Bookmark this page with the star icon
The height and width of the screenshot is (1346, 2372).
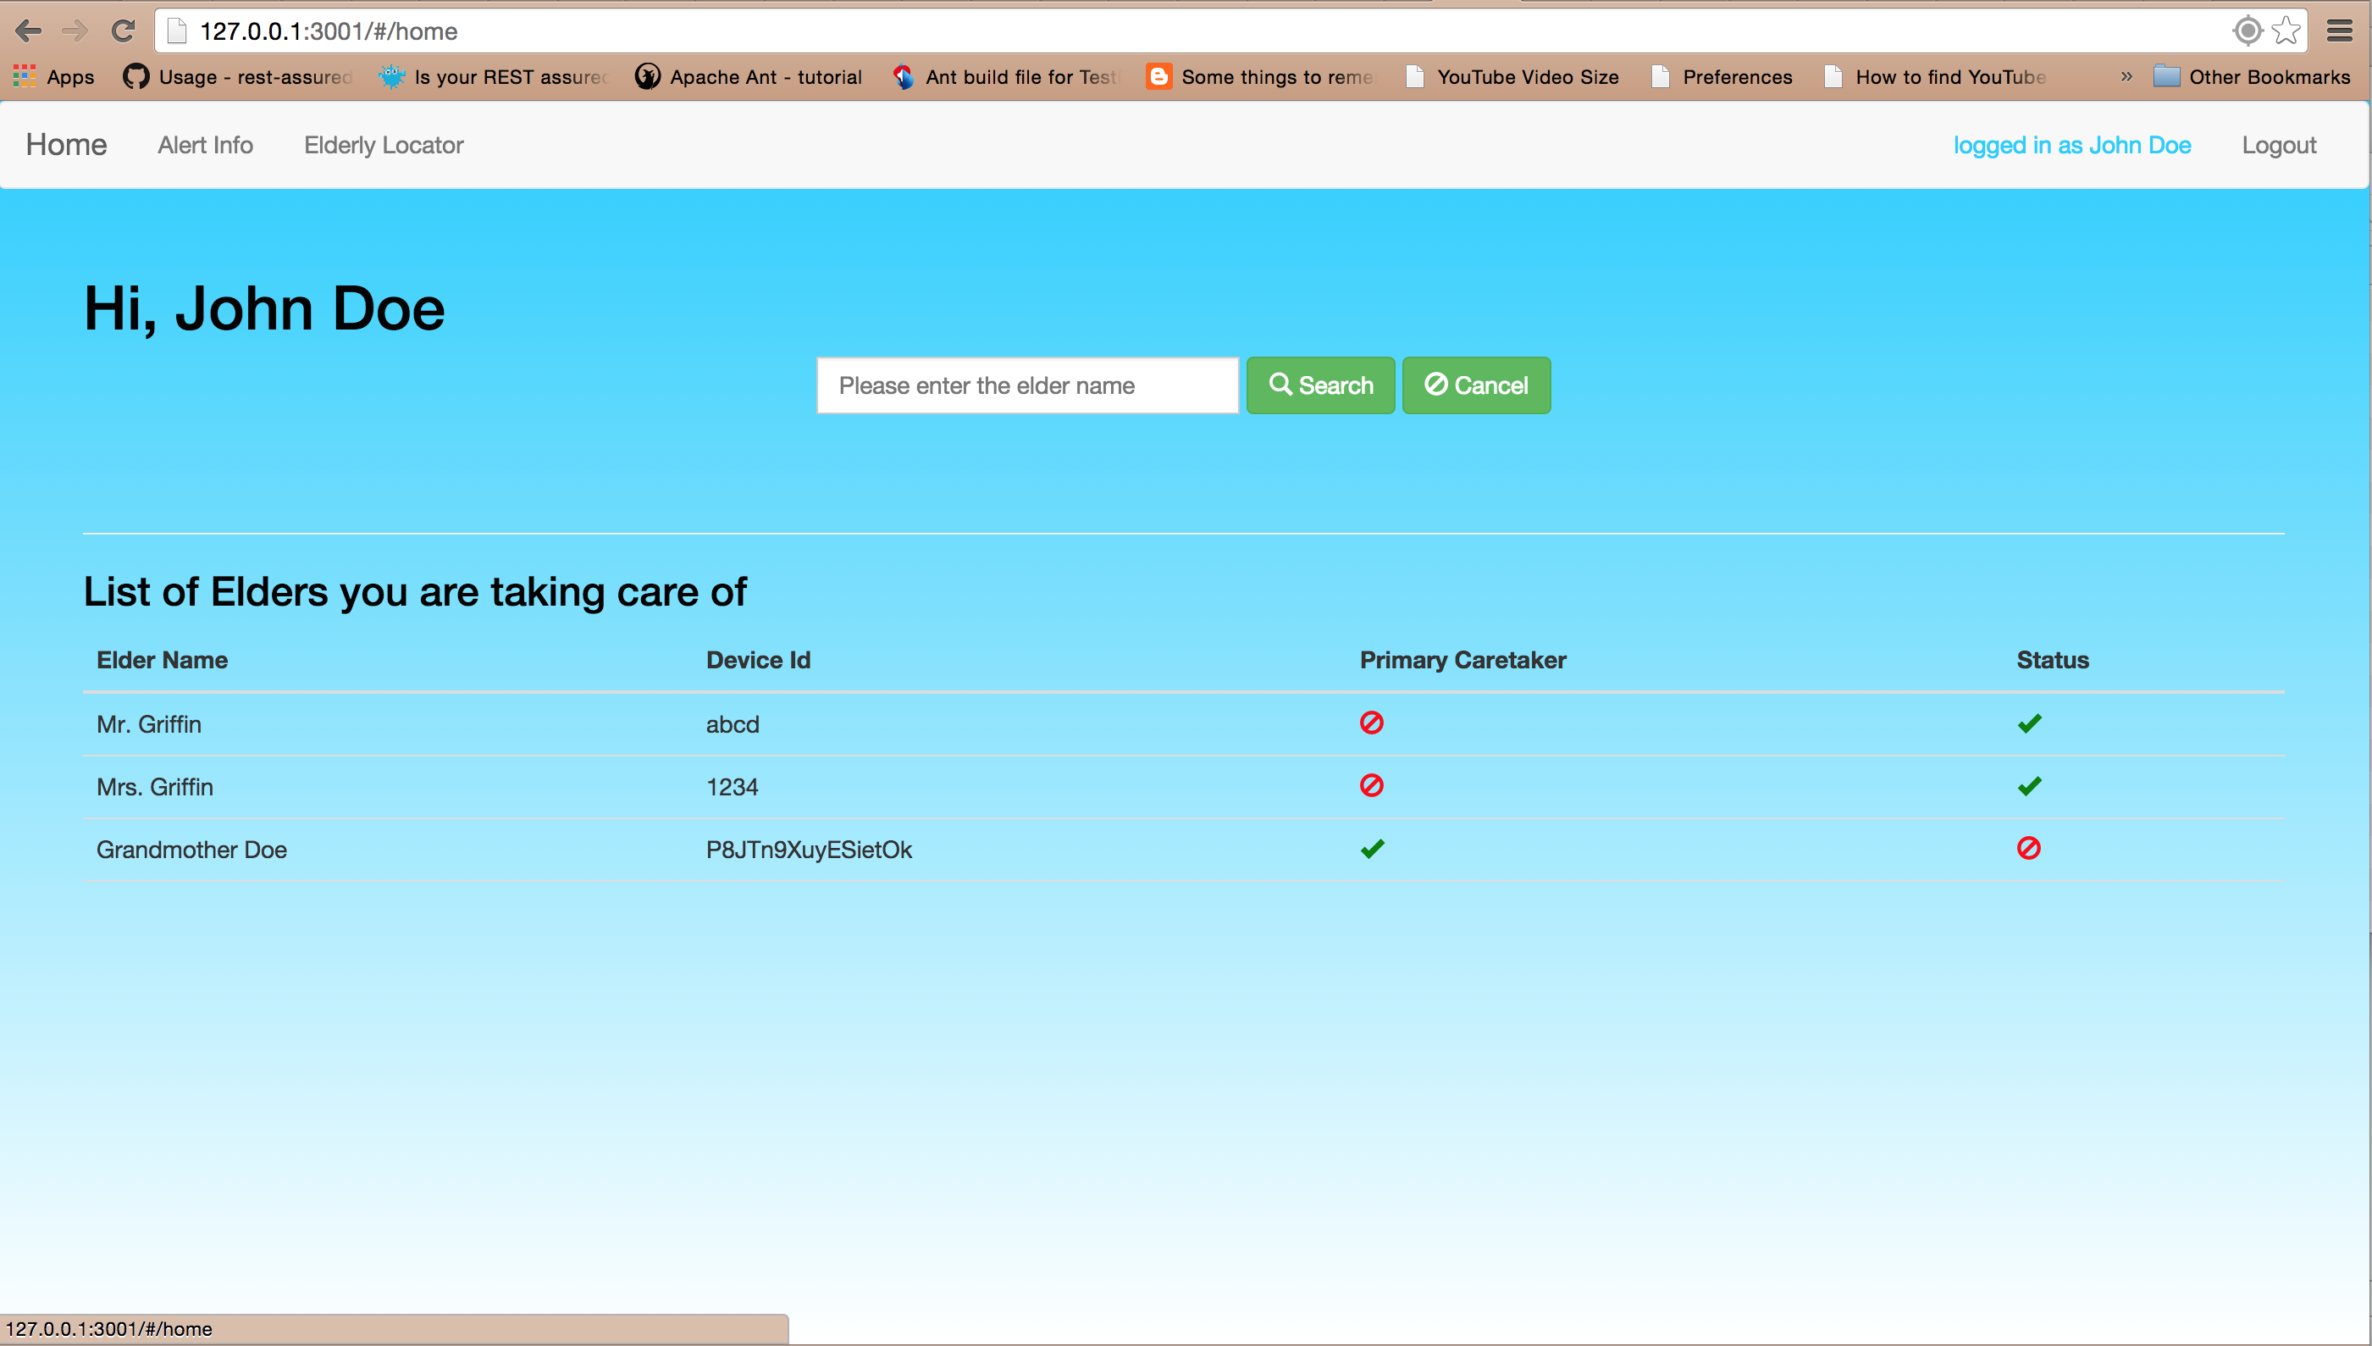(2287, 30)
